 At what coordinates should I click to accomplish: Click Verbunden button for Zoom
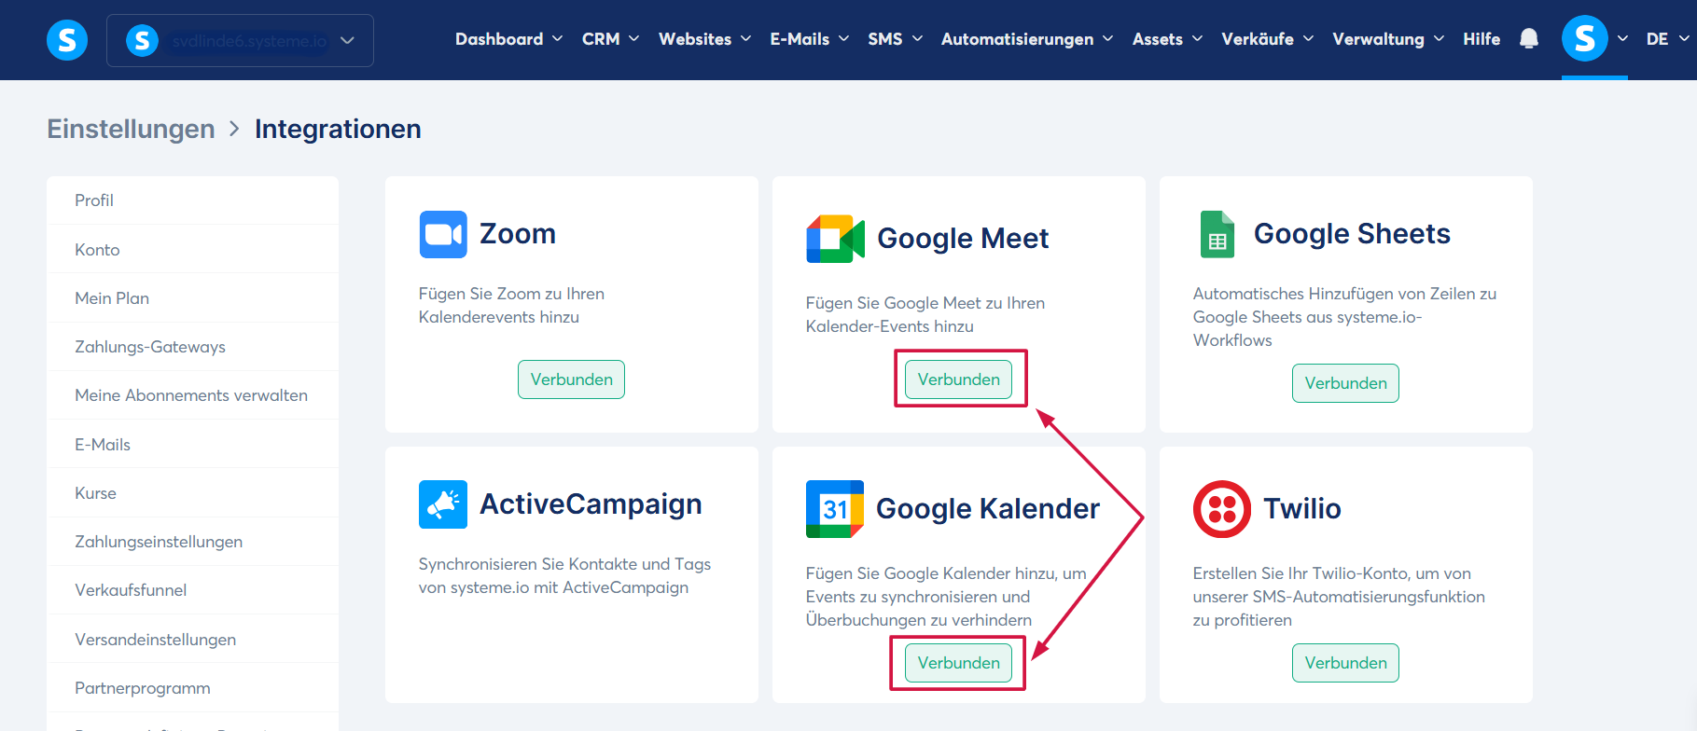coord(571,379)
